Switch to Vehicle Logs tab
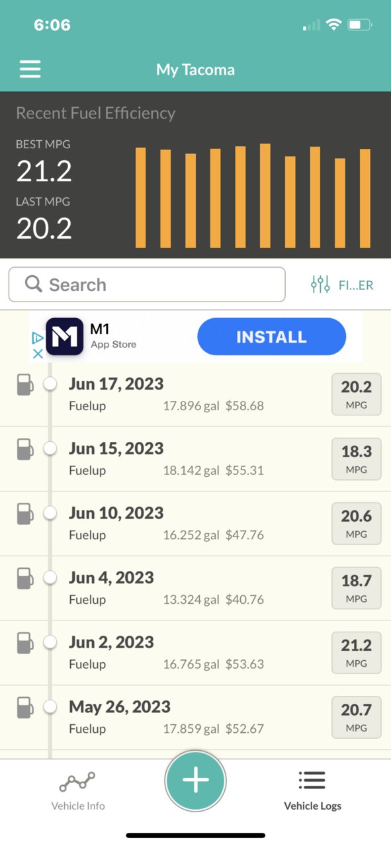Viewport: 391px width, 846px height. 312,790
